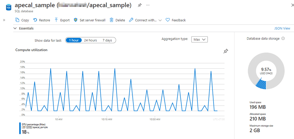Click the DTU percentage (Max) legend label
This screenshot has height=139, width=294.
tap(33, 124)
